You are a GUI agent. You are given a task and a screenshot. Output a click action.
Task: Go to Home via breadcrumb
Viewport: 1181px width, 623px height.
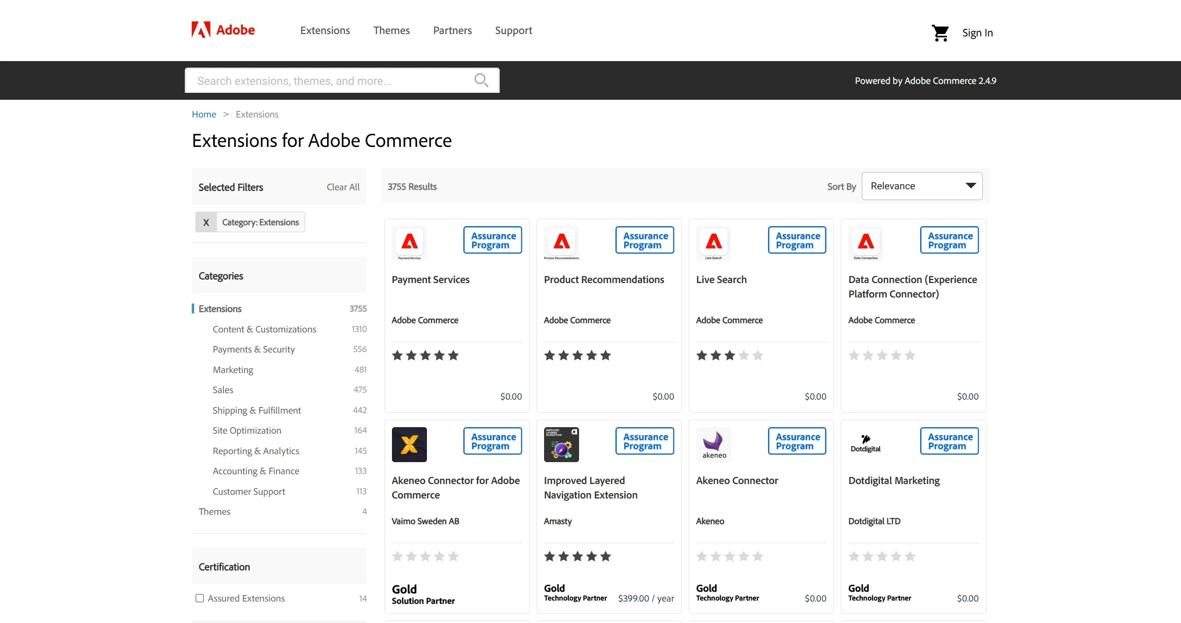coord(204,114)
